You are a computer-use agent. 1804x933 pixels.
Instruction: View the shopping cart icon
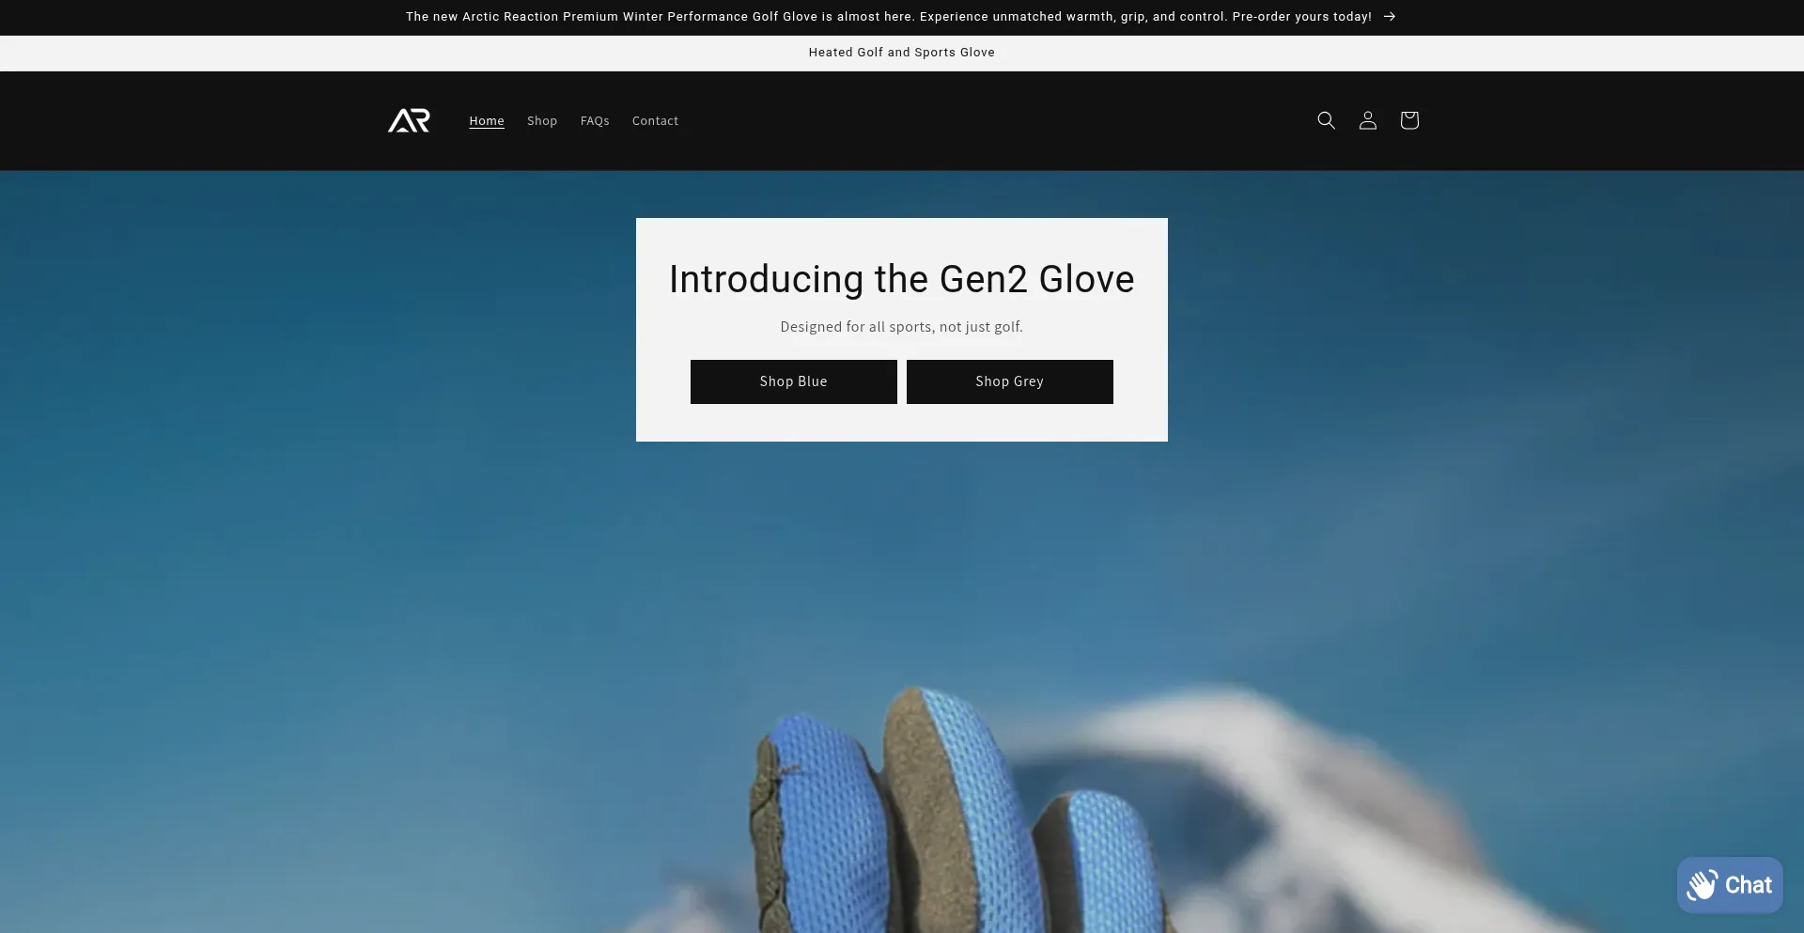click(x=1408, y=120)
